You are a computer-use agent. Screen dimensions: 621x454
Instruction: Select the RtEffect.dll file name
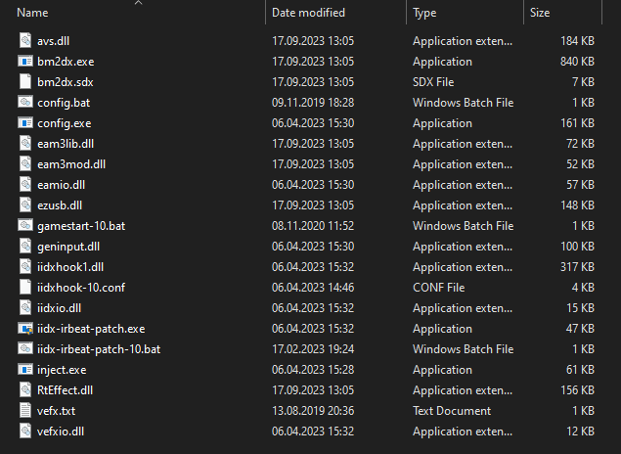[66, 390]
